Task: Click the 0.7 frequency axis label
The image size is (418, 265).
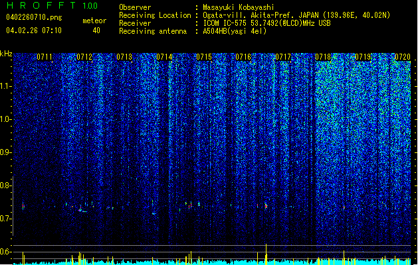Action: click(5, 219)
